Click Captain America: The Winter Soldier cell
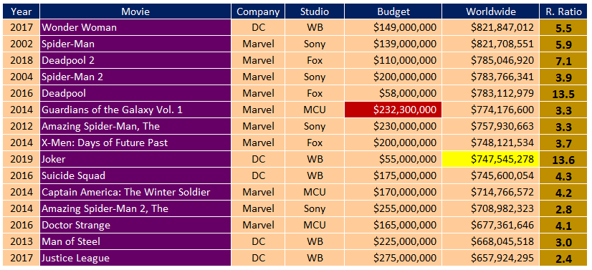 (135, 193)
